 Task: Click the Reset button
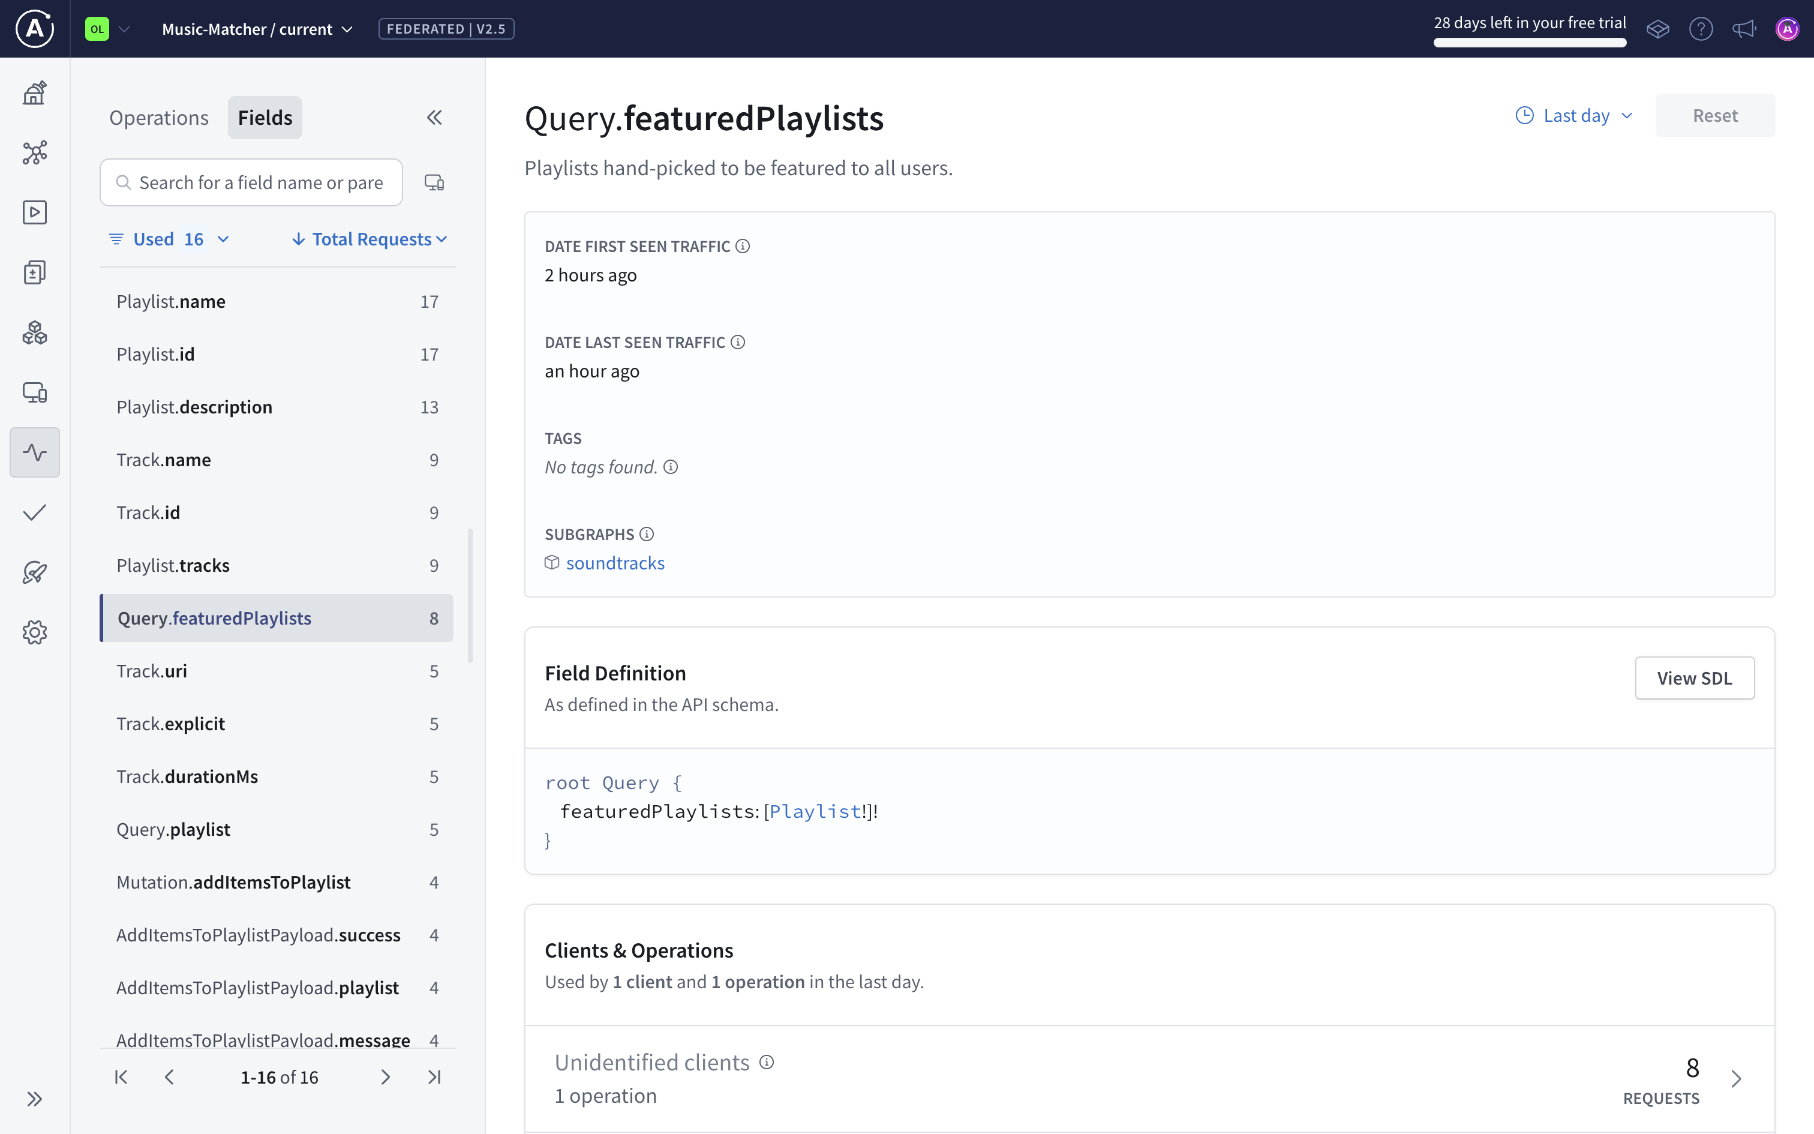[1716, 115]
